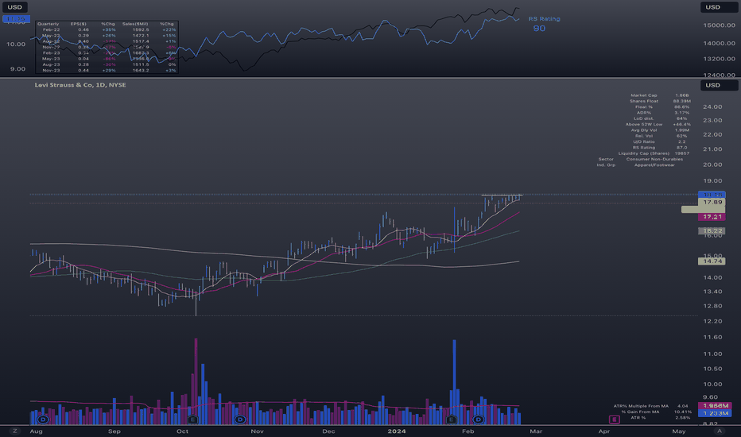Click the LoD dist. stat label

point(644,118)
